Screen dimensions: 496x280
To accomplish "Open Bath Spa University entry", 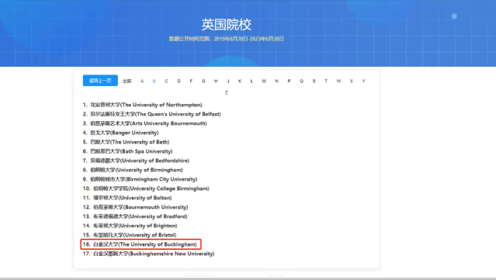I will pyautogui.click(x=127, y=151).
